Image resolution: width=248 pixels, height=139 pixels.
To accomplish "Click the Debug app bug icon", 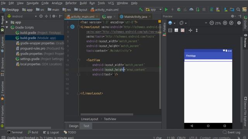I will pos(179,10).
